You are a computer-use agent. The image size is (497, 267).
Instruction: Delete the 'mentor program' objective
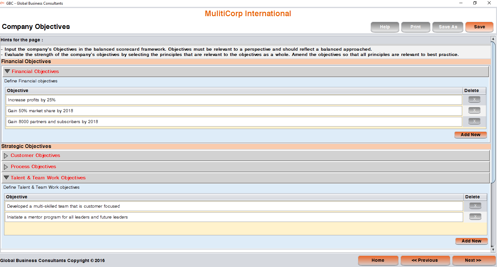475,217
